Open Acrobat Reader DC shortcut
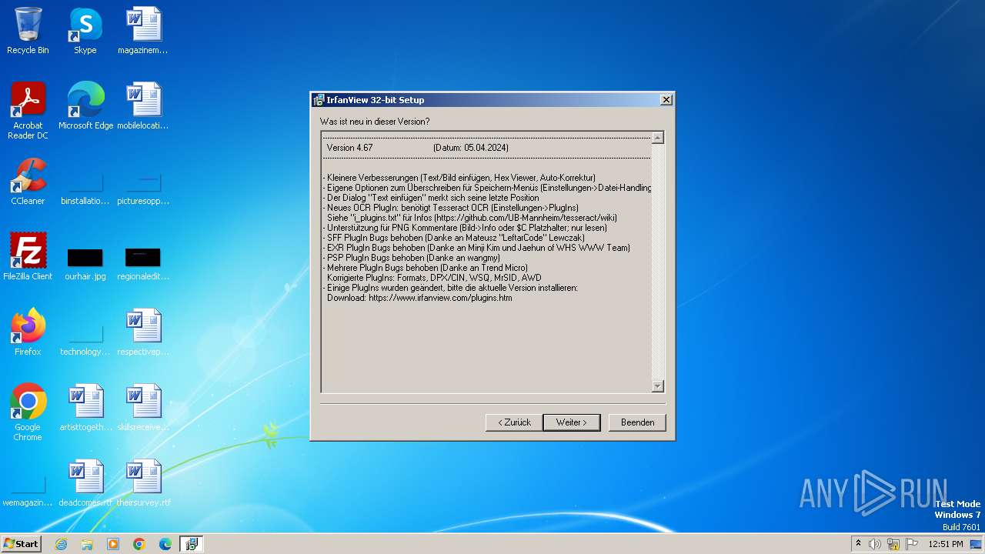 (x=28, y=110)
